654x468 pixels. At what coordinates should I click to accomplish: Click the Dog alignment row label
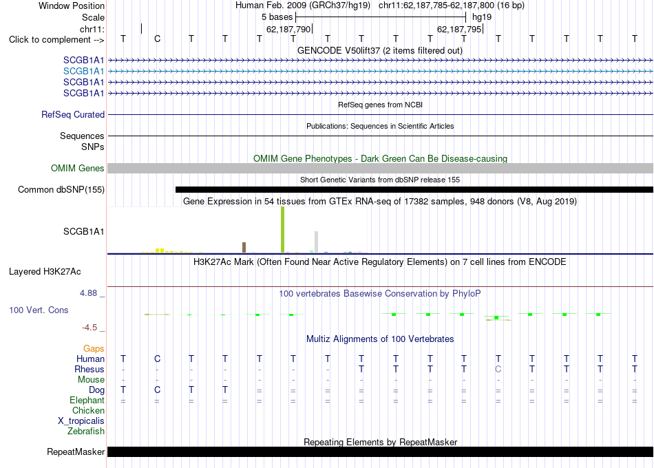click(96, 390)
